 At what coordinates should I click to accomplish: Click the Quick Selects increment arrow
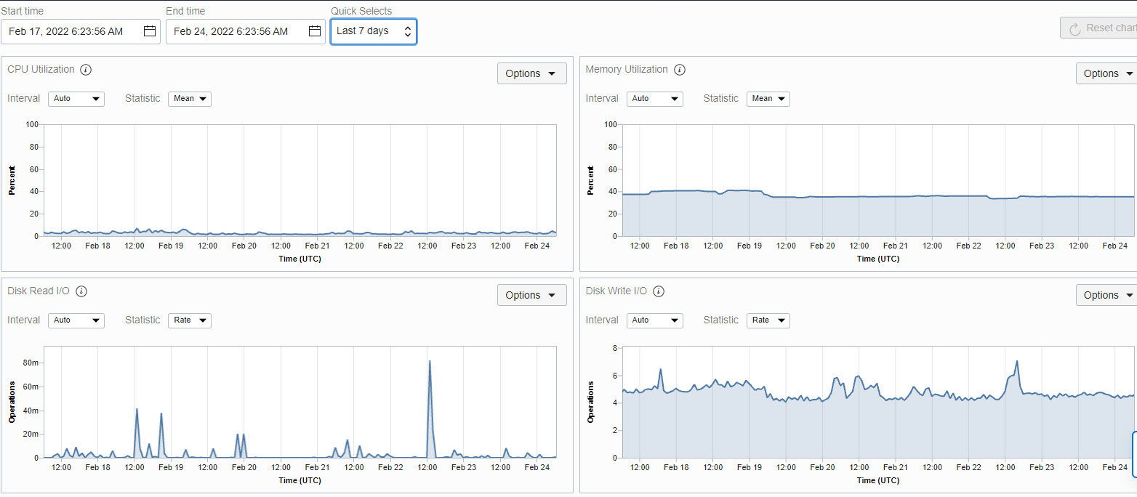point(406,27)
